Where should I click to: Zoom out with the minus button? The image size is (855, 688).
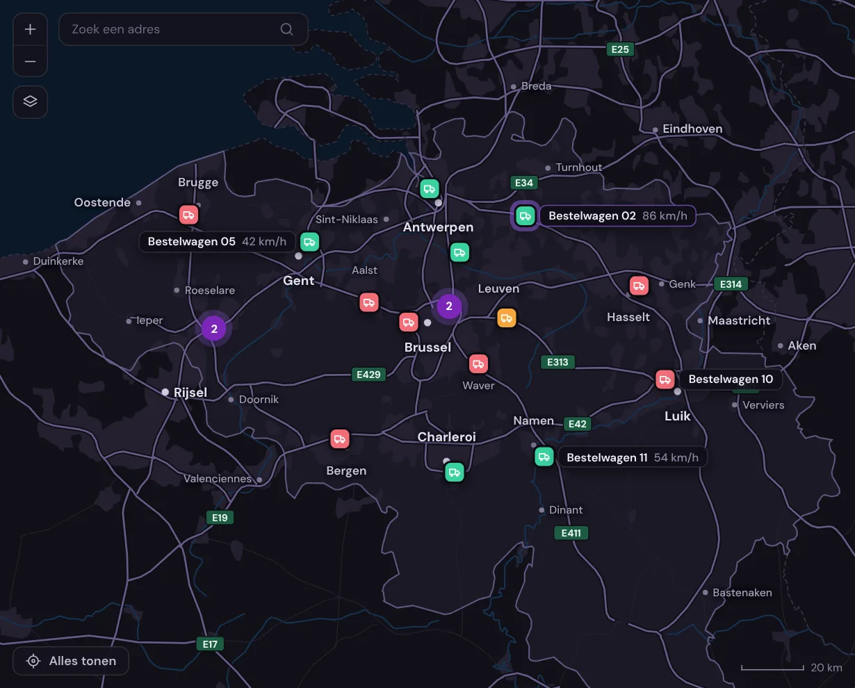tap(30, 61)
